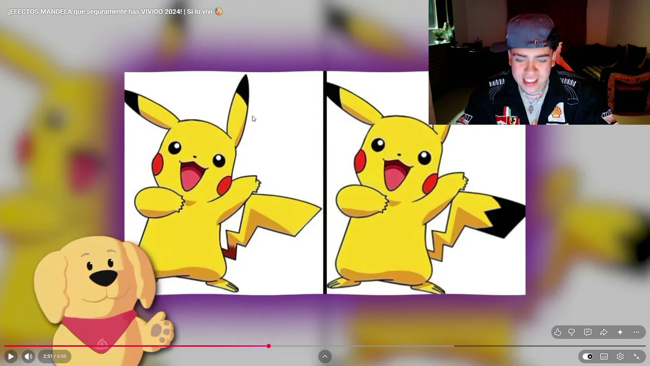Seek to an unplayed part of the progress bar
Image resolution: width=650 pixels, height=366 pixels.
457,346
